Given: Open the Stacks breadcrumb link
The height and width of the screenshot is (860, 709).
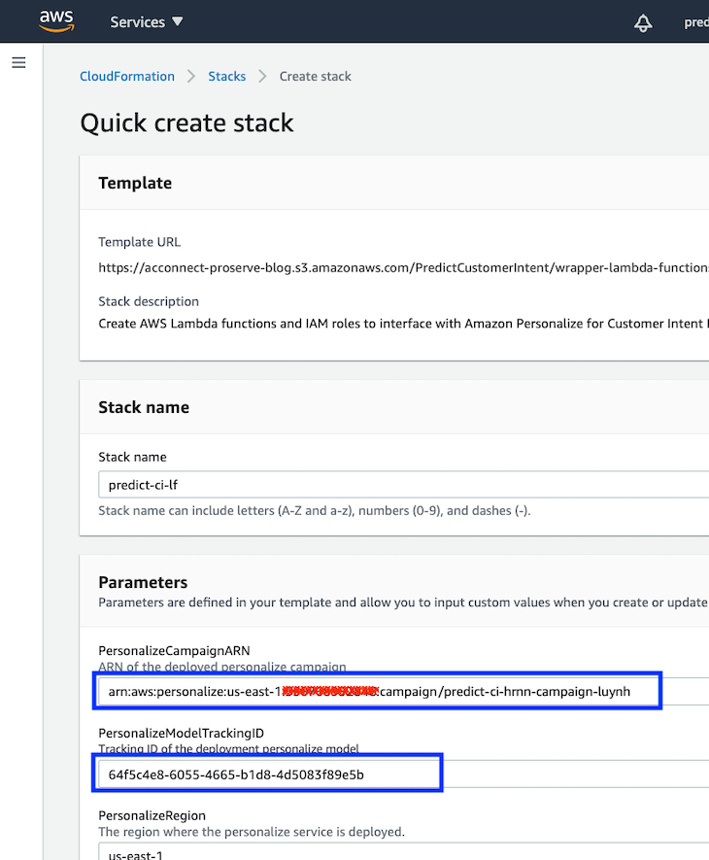Looking at the screenshot, I should tap(226, 76).
